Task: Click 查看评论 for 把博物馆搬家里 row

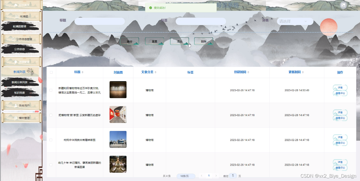Action: (x=340, y=118)
